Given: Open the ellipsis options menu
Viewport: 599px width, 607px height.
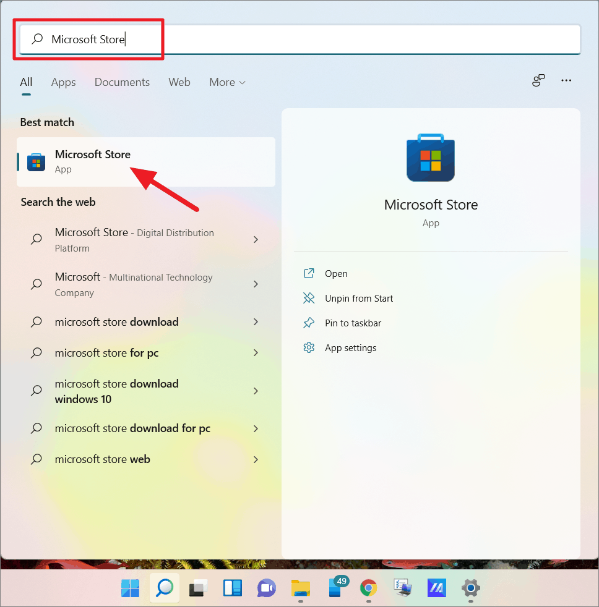Looking at the screenshot, I should (566, 80).
